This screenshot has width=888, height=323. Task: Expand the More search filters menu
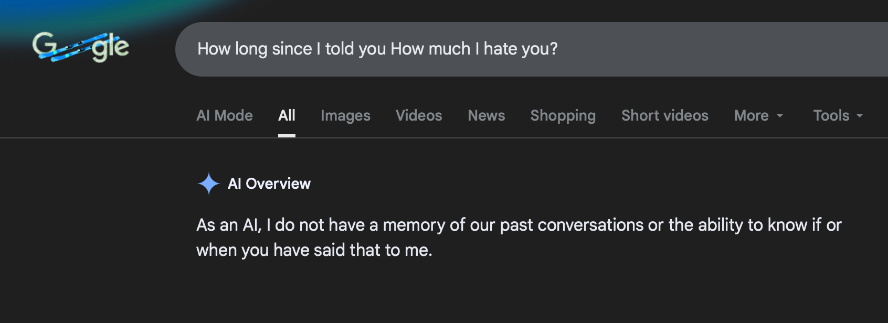(x=752, y=115)
